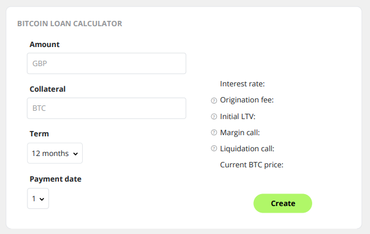This screenshot has height=234, width=370.
Task: Click the Collateral label
Action: (x=48, y=89)
